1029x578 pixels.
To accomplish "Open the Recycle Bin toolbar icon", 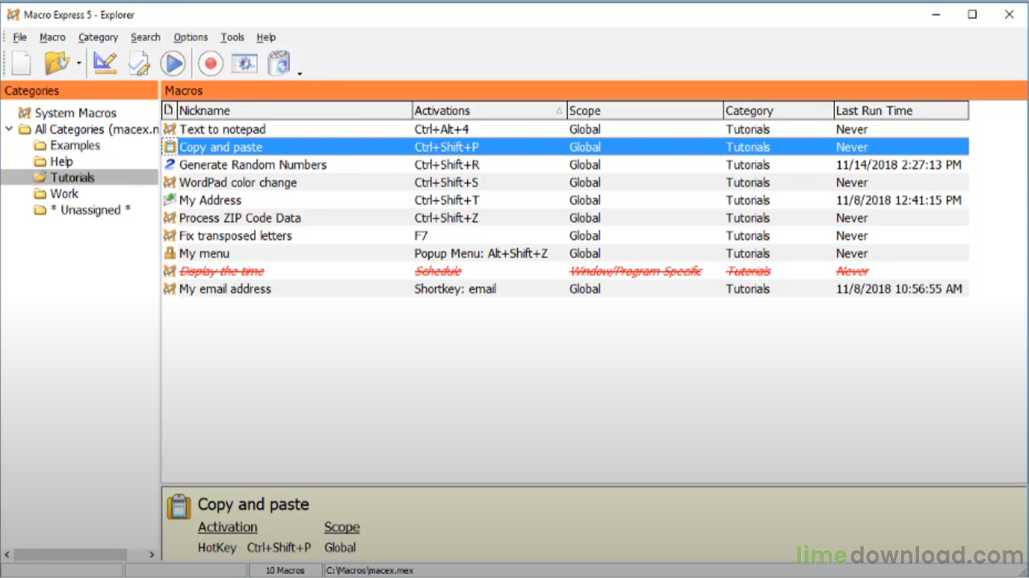I will coord(279,64).
